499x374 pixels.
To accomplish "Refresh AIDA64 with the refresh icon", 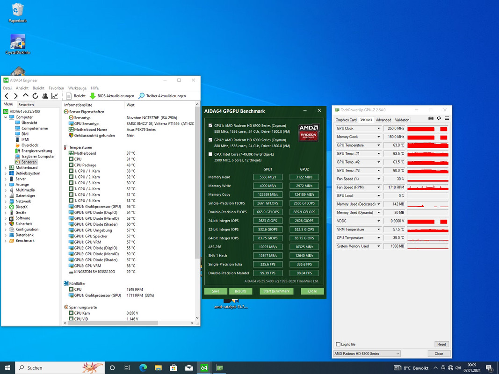I will [x=36, y=96].
